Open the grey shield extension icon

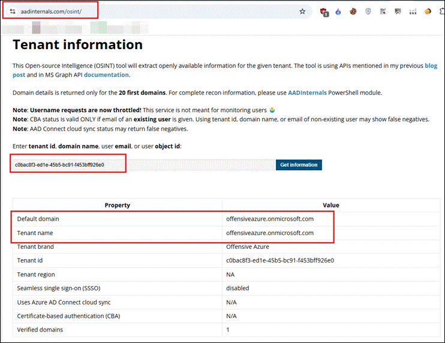pos(368,11)
